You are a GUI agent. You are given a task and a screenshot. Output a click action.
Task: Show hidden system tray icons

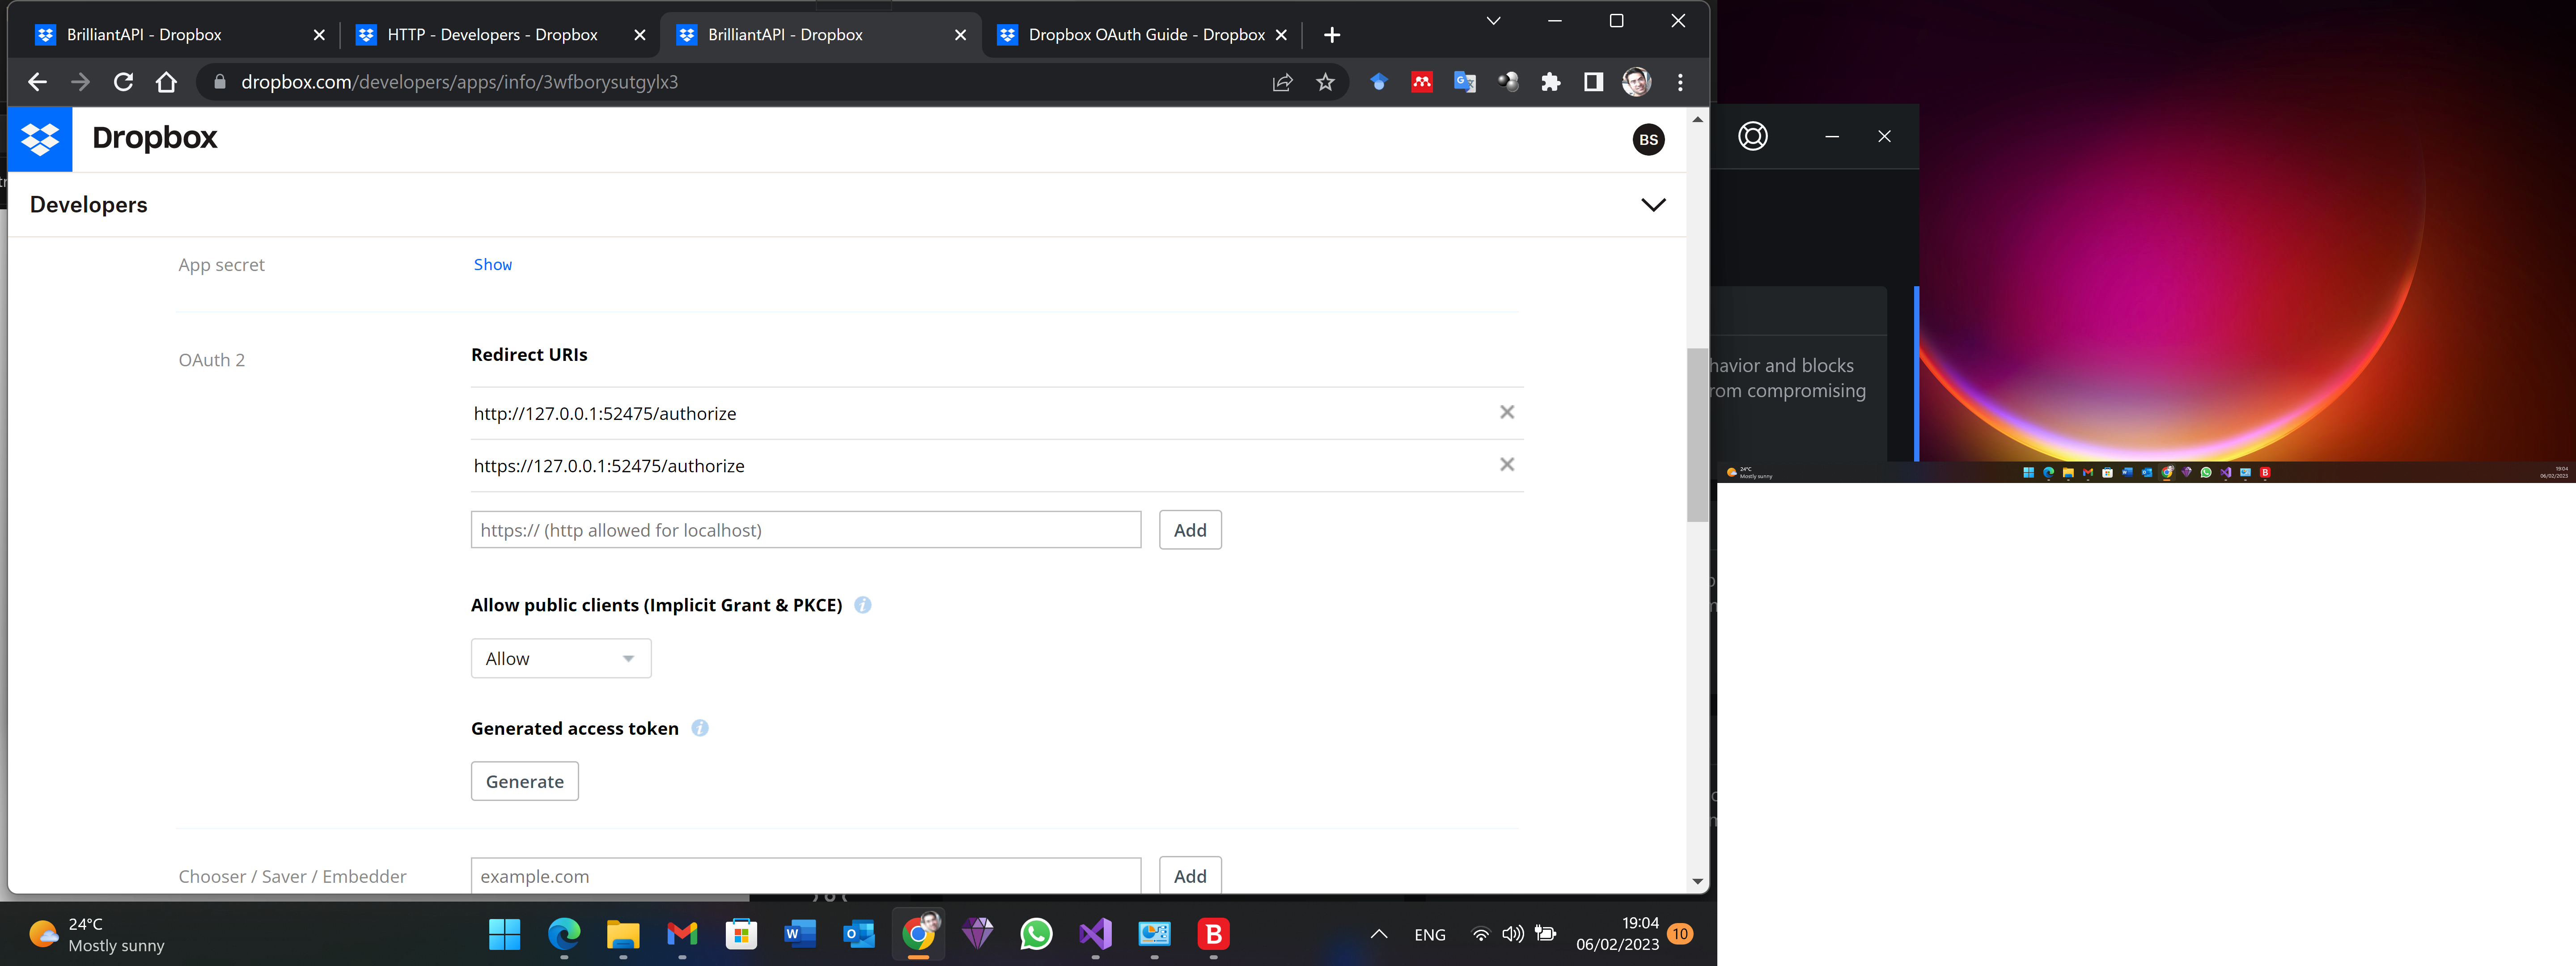1378,934
